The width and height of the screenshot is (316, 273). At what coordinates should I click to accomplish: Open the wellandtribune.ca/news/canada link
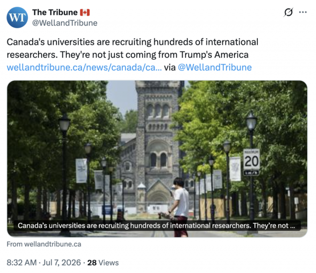(x=84, y=68)
